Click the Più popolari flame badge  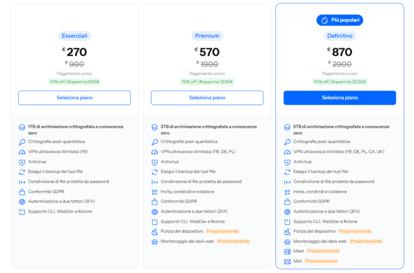pos(340,20)
